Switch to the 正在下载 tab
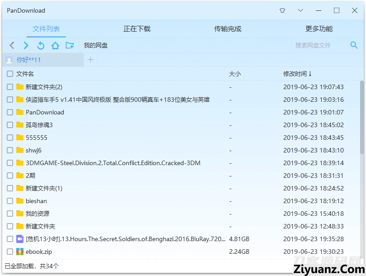366x276 pixels. (137, 29)
